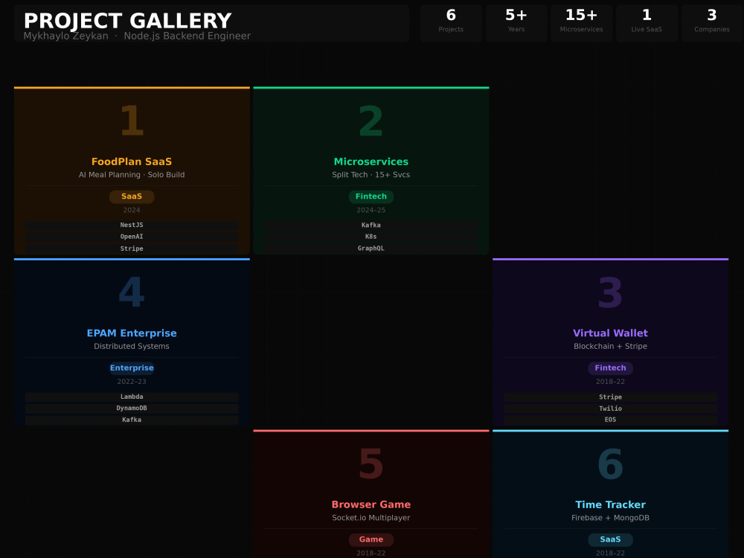Open the FoodPlan SaaS project title
This screenshot has width=744, height=558.
click(132, 161)
